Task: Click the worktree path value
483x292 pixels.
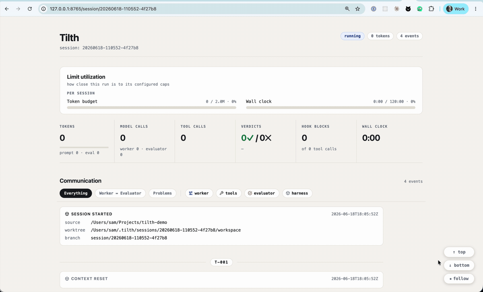Action: 166,230
